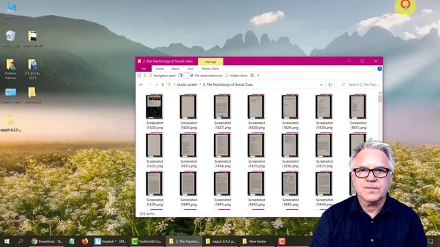Switch to naps2 6.1.2 folder in taskbar

point(221,241)
